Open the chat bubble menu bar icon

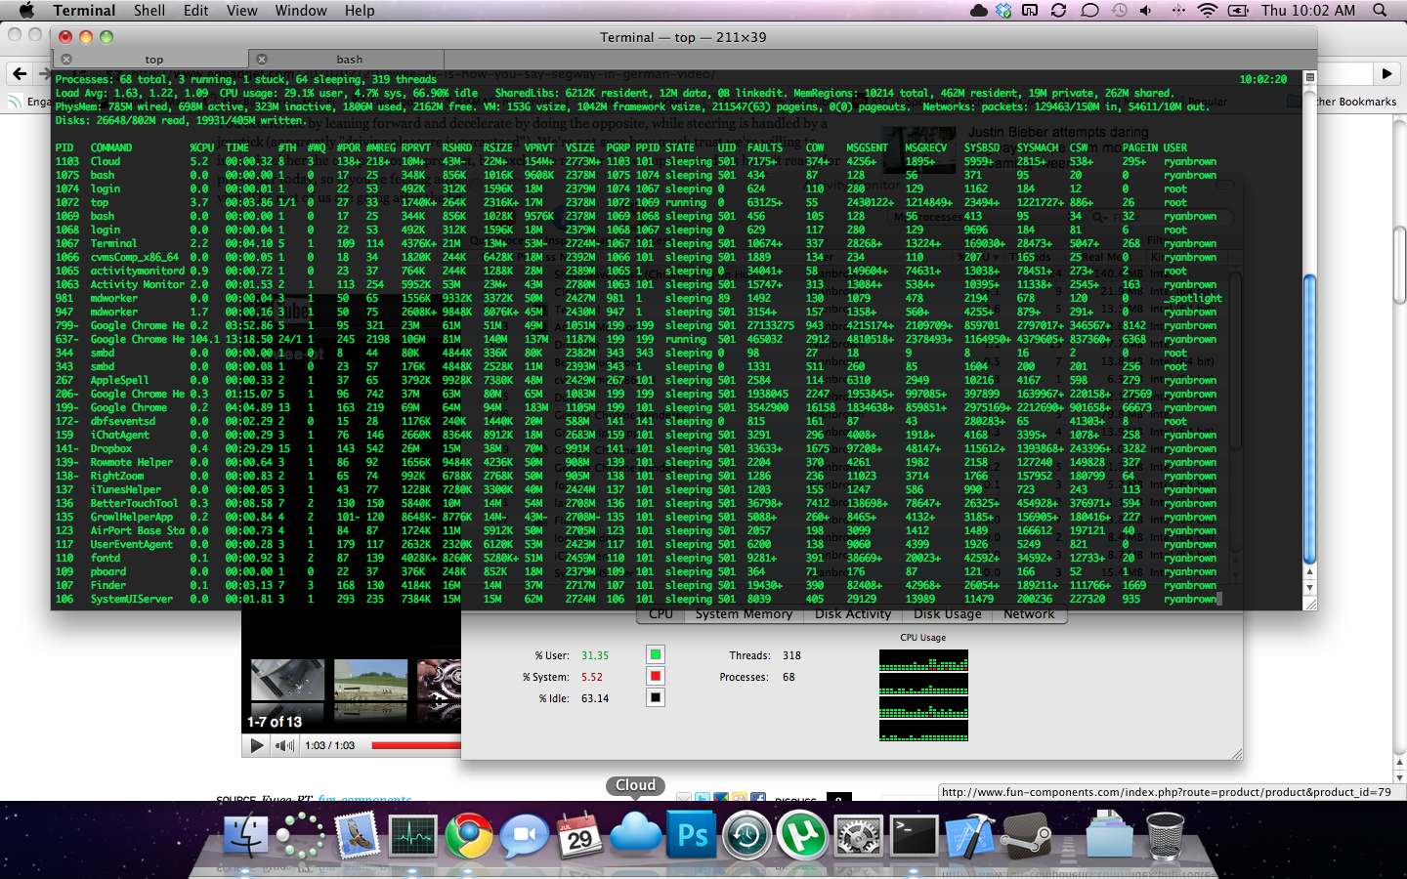pos(1090,10)
